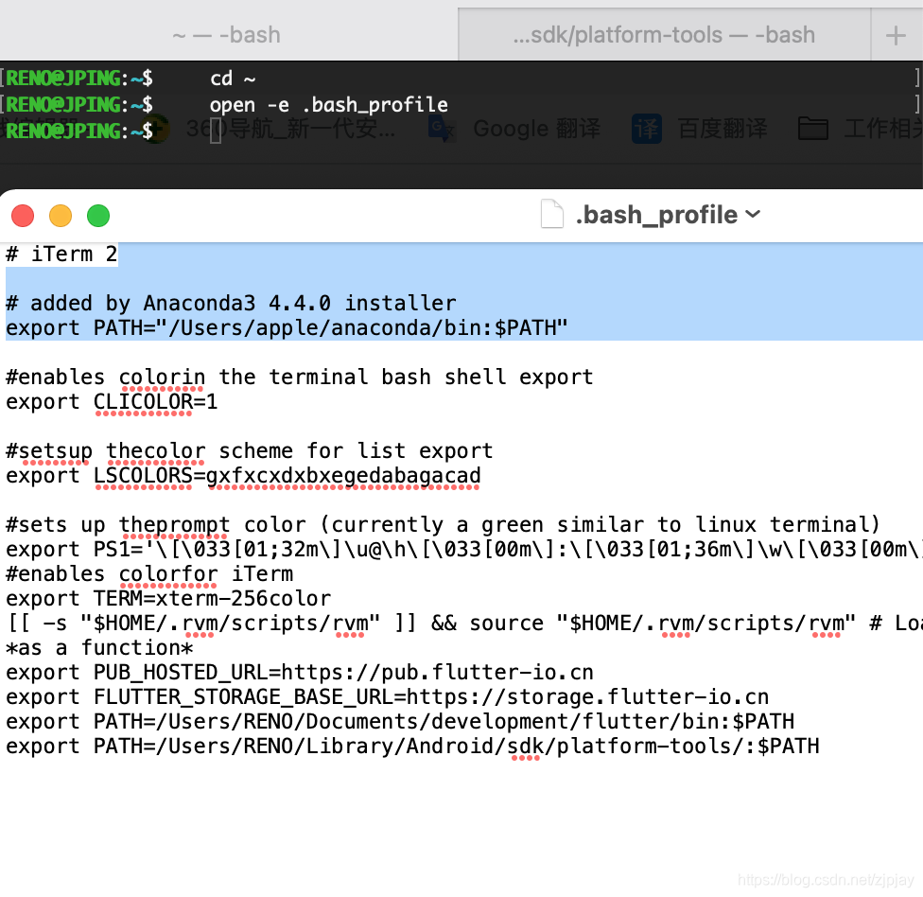
Task: Click the '*as a function*' line
Action: [x=99, y=648]
